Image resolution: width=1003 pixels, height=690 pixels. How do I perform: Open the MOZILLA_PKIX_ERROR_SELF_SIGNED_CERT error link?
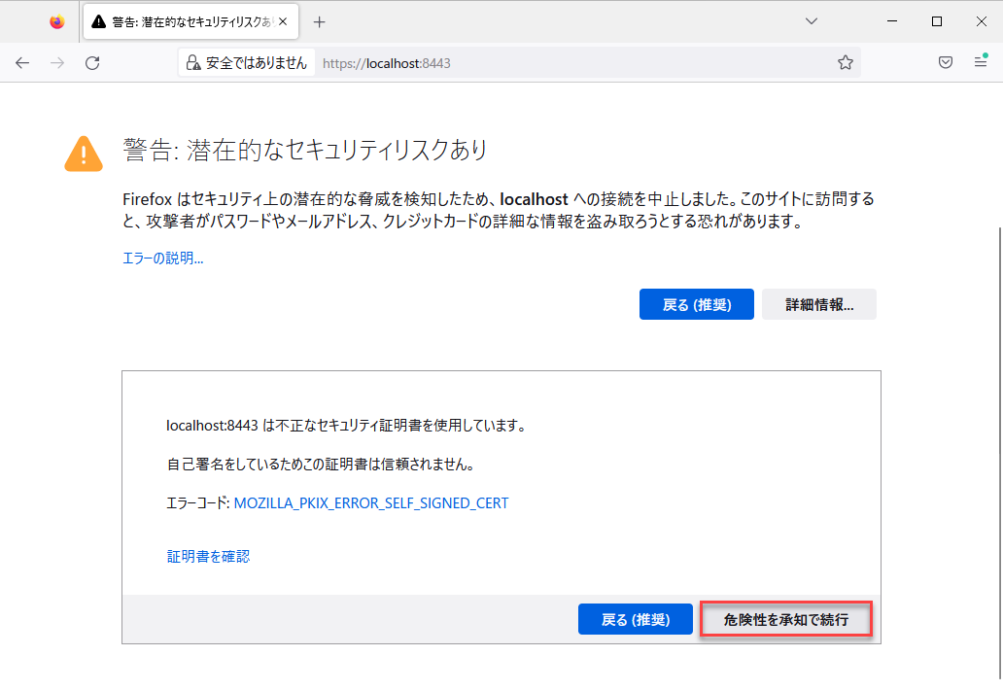pyautogui.click(x=370, y=502)
